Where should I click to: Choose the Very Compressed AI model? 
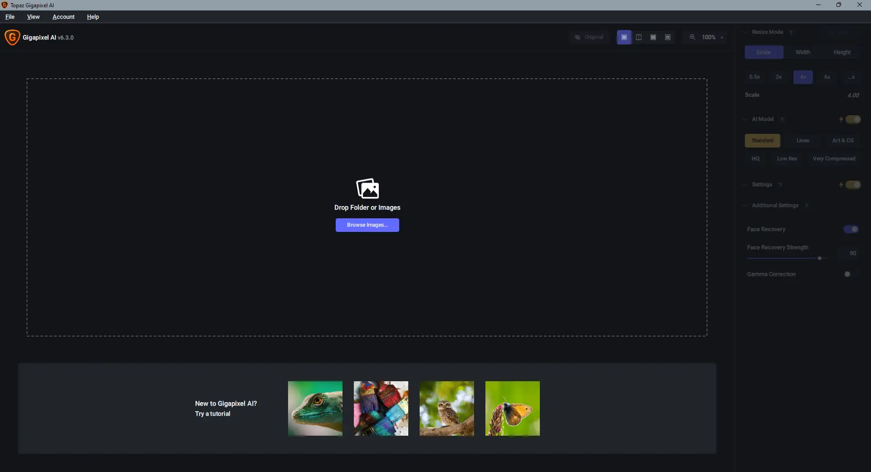click(834, 159)
